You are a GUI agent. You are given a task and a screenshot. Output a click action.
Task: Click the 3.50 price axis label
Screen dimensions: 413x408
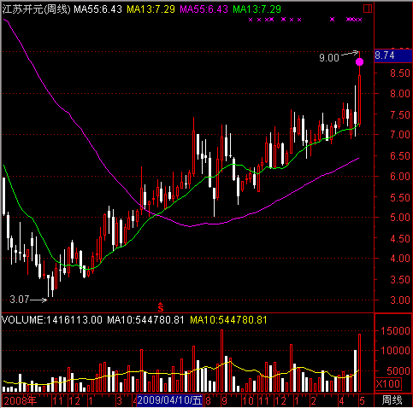click(400, 280)
